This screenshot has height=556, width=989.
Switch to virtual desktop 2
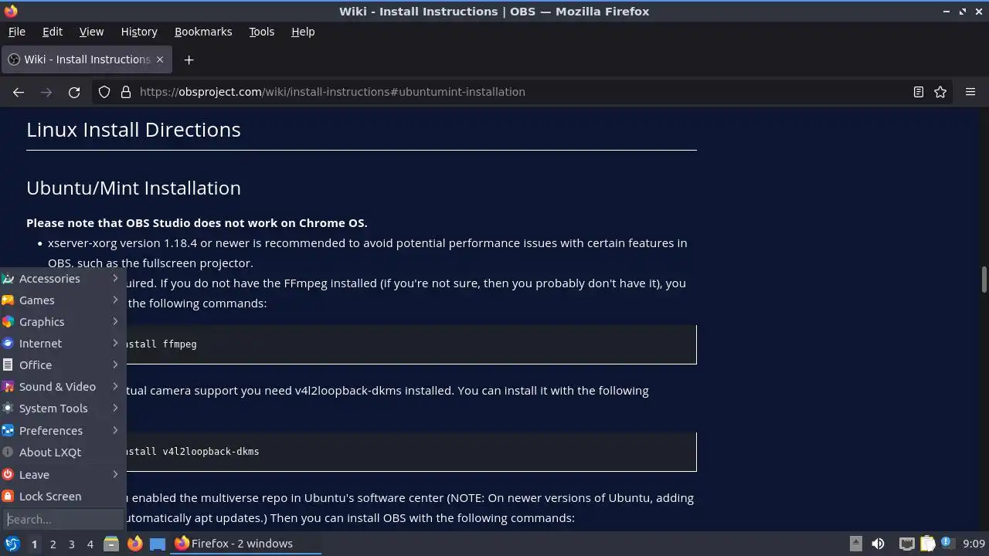pos(53,544)
